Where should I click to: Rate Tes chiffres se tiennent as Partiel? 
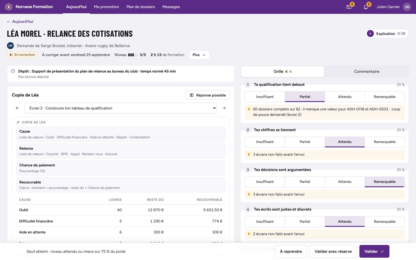point(305,142)
